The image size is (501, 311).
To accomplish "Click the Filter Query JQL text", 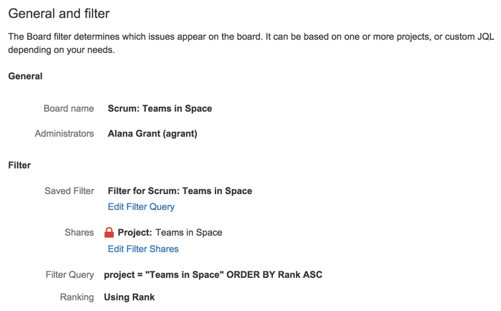I will point(213,275).
